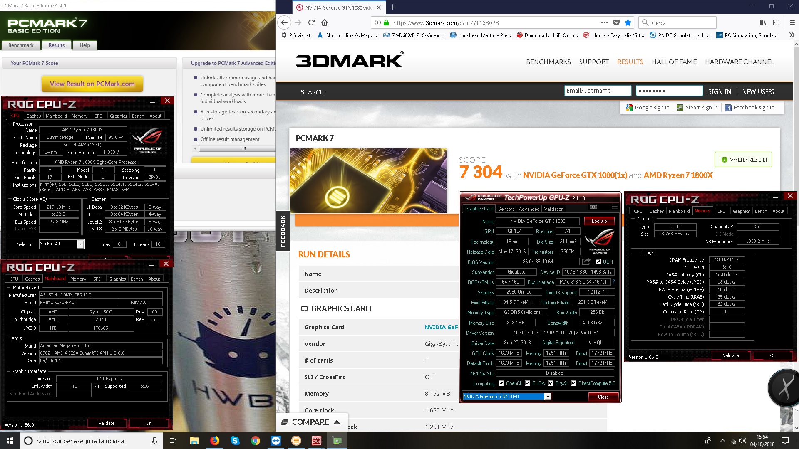Switch to the Advanced tab in GPU-Z
The height and width of the screenshot is (449, 799).
click(x=529, y=209)
